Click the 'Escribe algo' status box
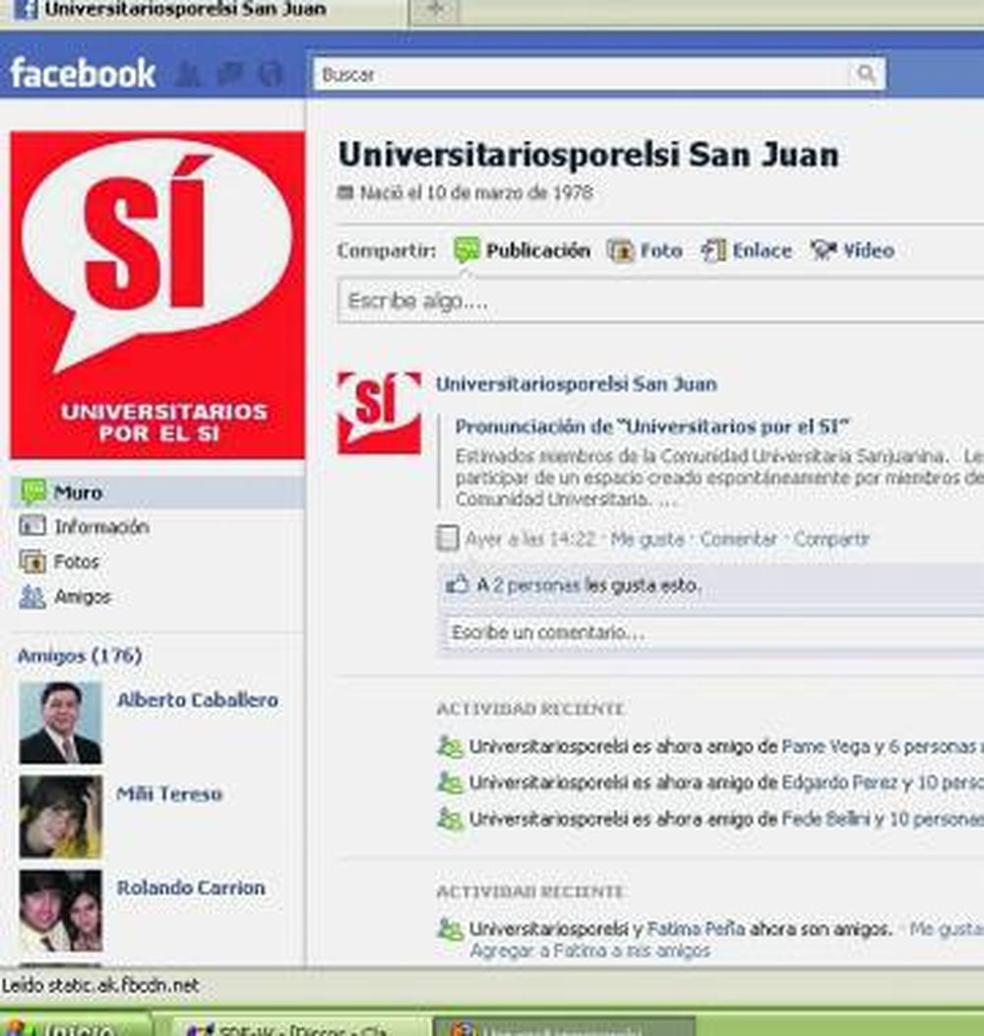 click(x=659, y=301)
